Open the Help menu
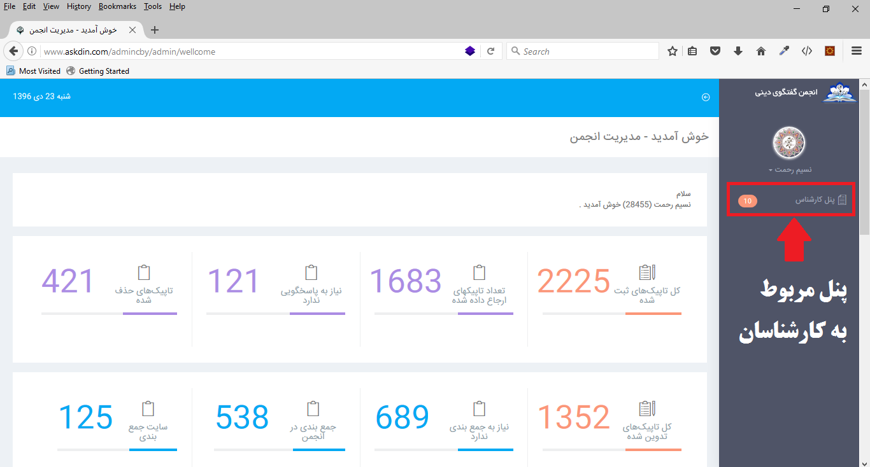This screenshot has height=467, width=870. (x=177, y=6)
